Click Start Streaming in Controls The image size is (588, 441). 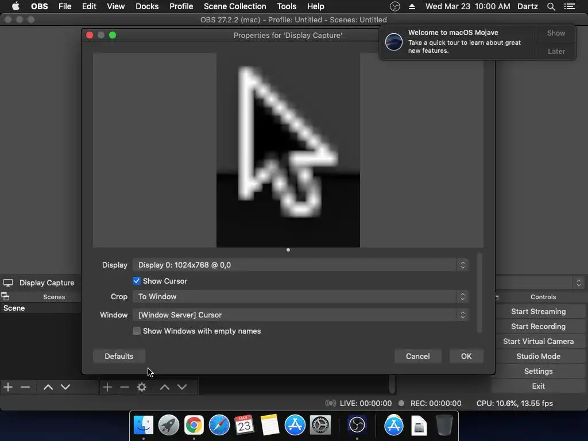pyautogui.click(x=538, y=312)
